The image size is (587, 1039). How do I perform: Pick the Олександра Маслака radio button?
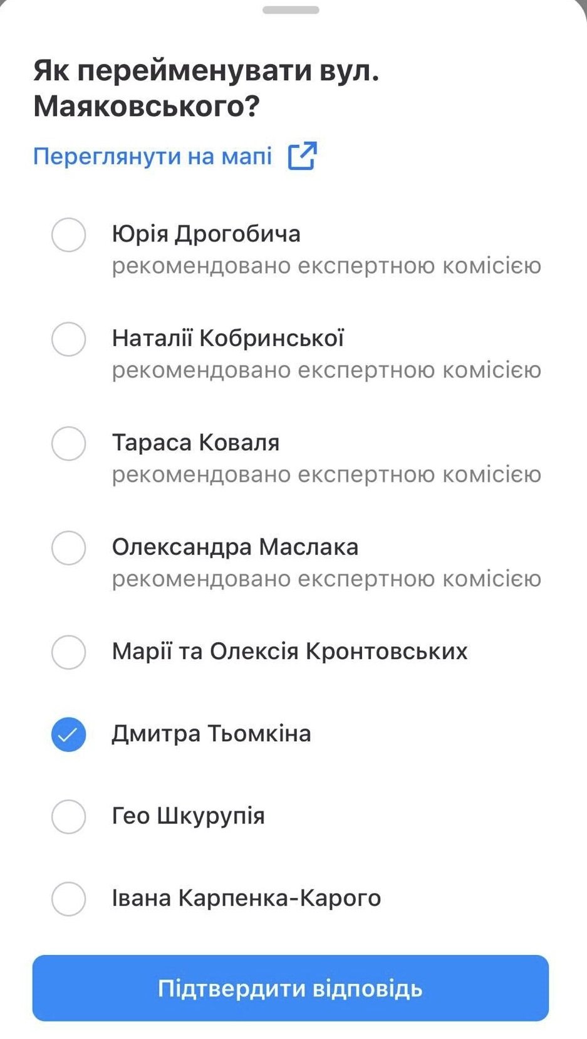68,547
